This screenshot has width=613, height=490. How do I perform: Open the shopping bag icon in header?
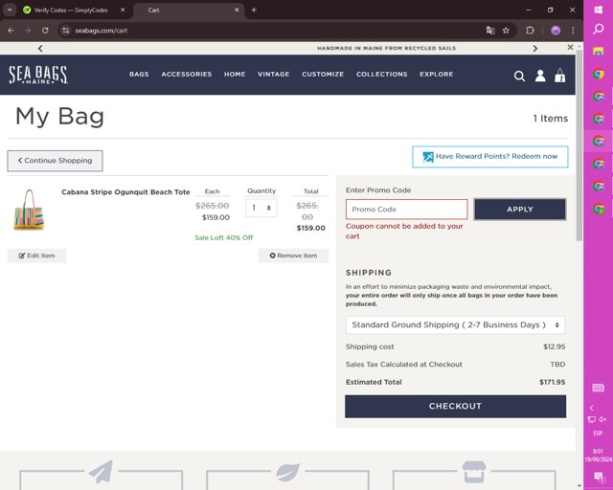559,76
